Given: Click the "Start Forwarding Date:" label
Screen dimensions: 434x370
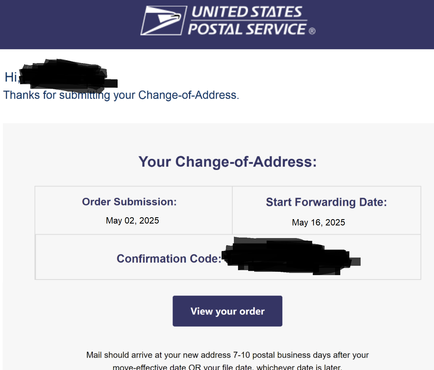Looking at the screenshot, I should [326, 202].
